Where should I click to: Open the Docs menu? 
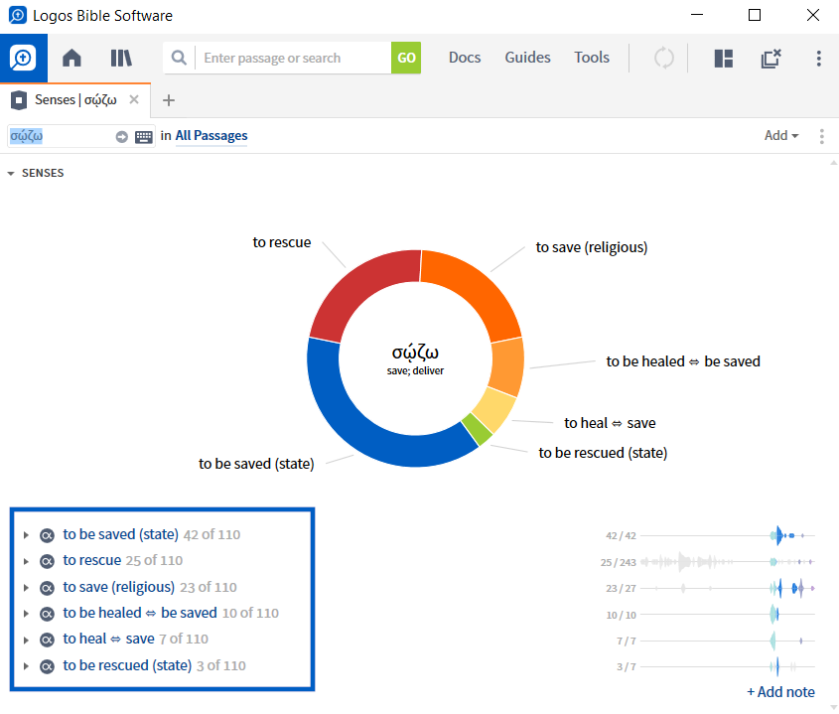(x=465, y=58)
